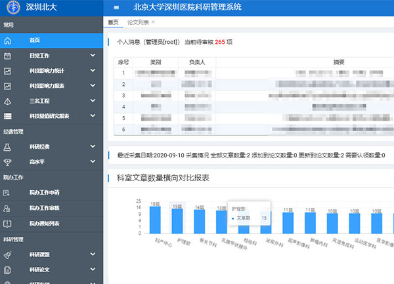Image resolution: width=394 pixels, height=284 pixels.
Task: Expand the 科技量值研究报表 chevron
Action: pos(93,116)
